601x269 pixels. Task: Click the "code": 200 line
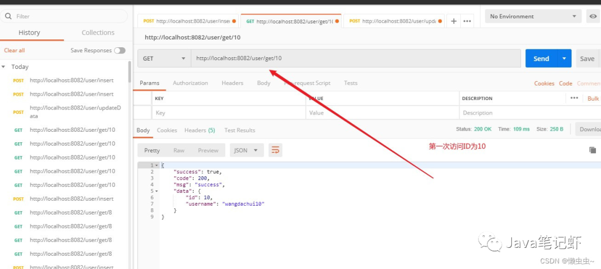(191, 178)
